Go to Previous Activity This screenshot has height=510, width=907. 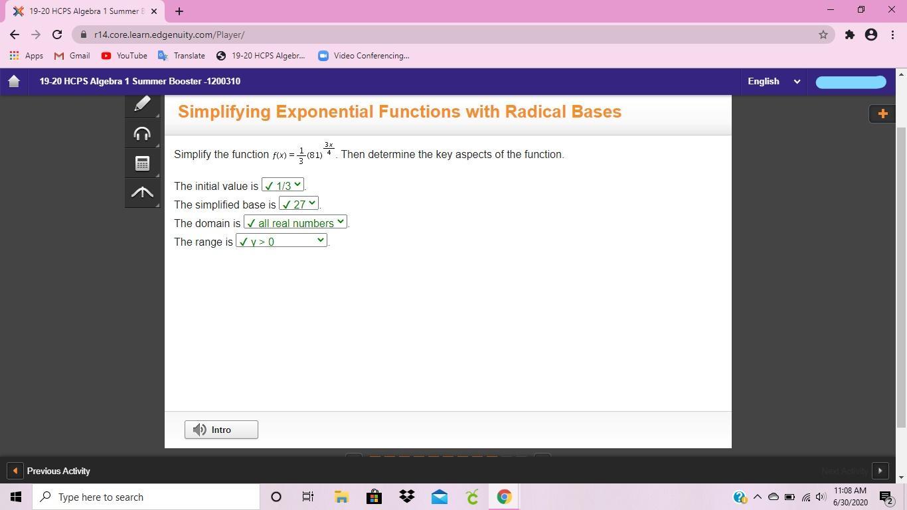coord(51,471)
